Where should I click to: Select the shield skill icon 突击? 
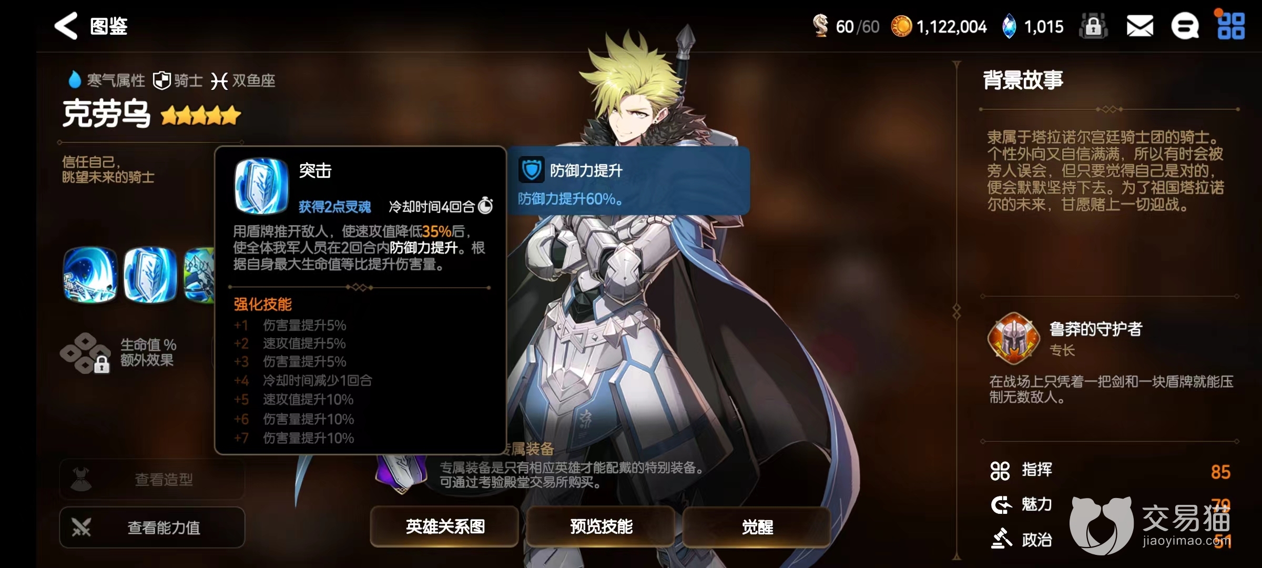coord(150,275)
